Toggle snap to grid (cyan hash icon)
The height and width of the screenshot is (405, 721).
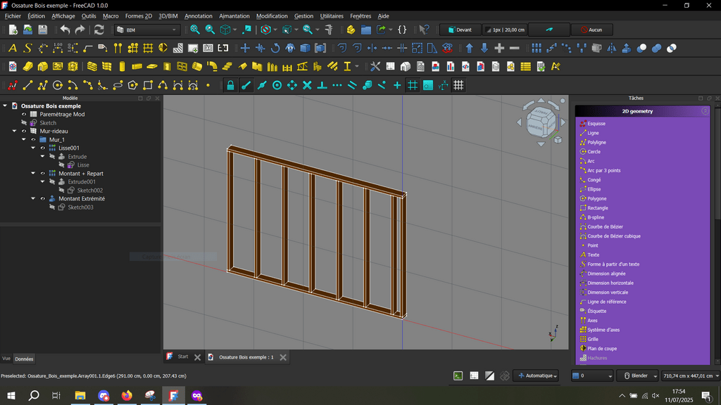(413, 85)
